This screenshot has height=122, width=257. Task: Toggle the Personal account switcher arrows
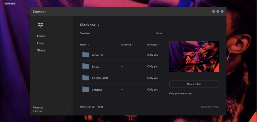pos(68,109)
